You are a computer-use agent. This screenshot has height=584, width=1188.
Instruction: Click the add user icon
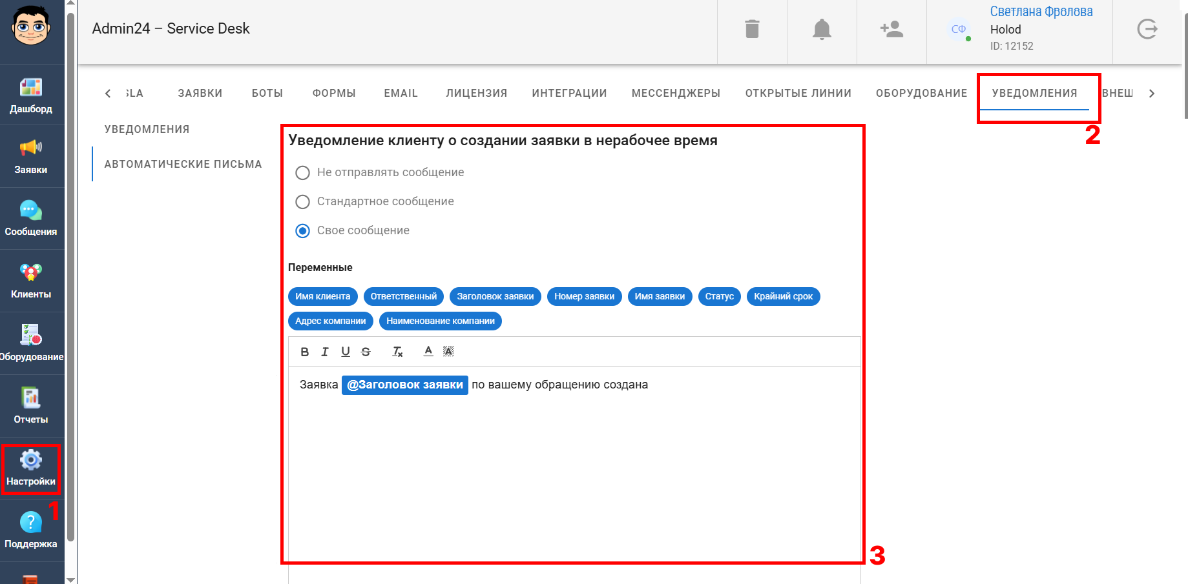point(891,29)
